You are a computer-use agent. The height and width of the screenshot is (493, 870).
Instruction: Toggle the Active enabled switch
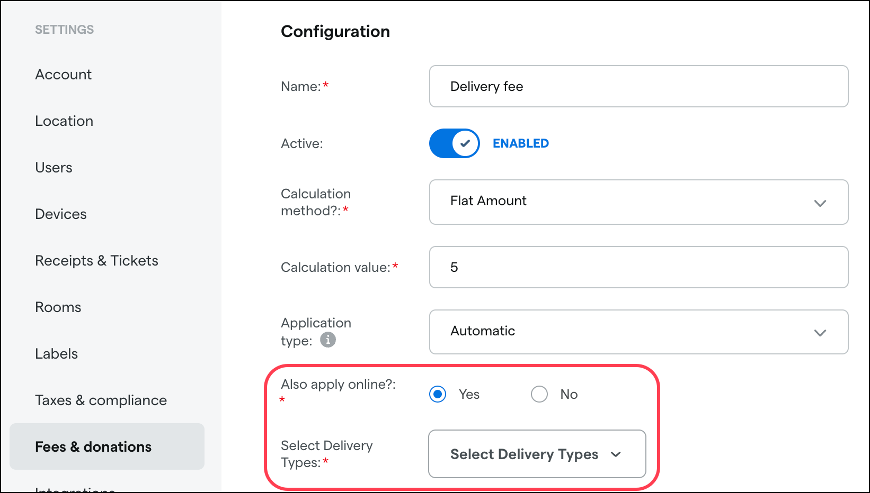coord(454,143)
